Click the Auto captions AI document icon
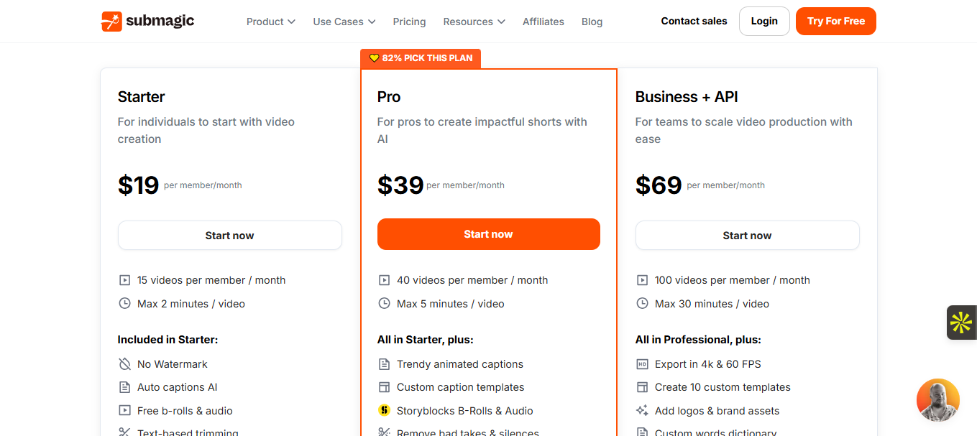The height and width of the screenshot is (436, 977). point(124,387)
